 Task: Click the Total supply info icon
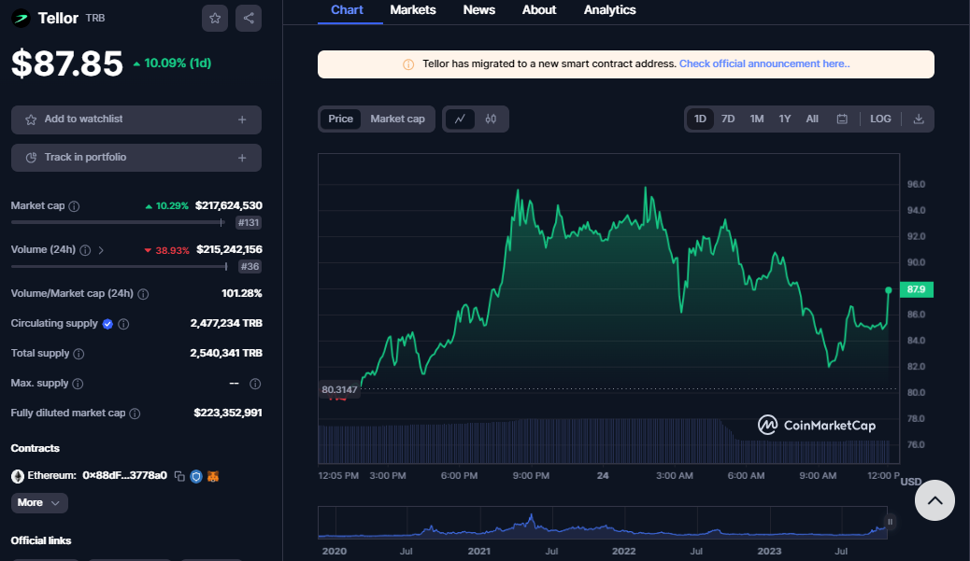[x=78, y=354]
